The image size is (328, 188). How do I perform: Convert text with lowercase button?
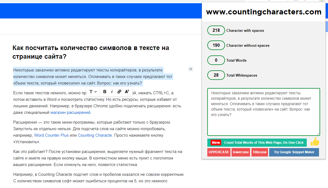tap(241, 152)
